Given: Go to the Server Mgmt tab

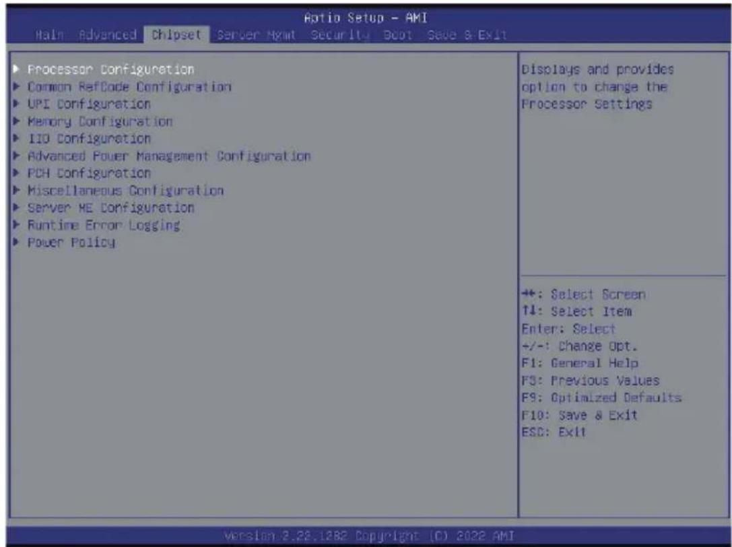Looking at the screenshot, I should point(257,35).
